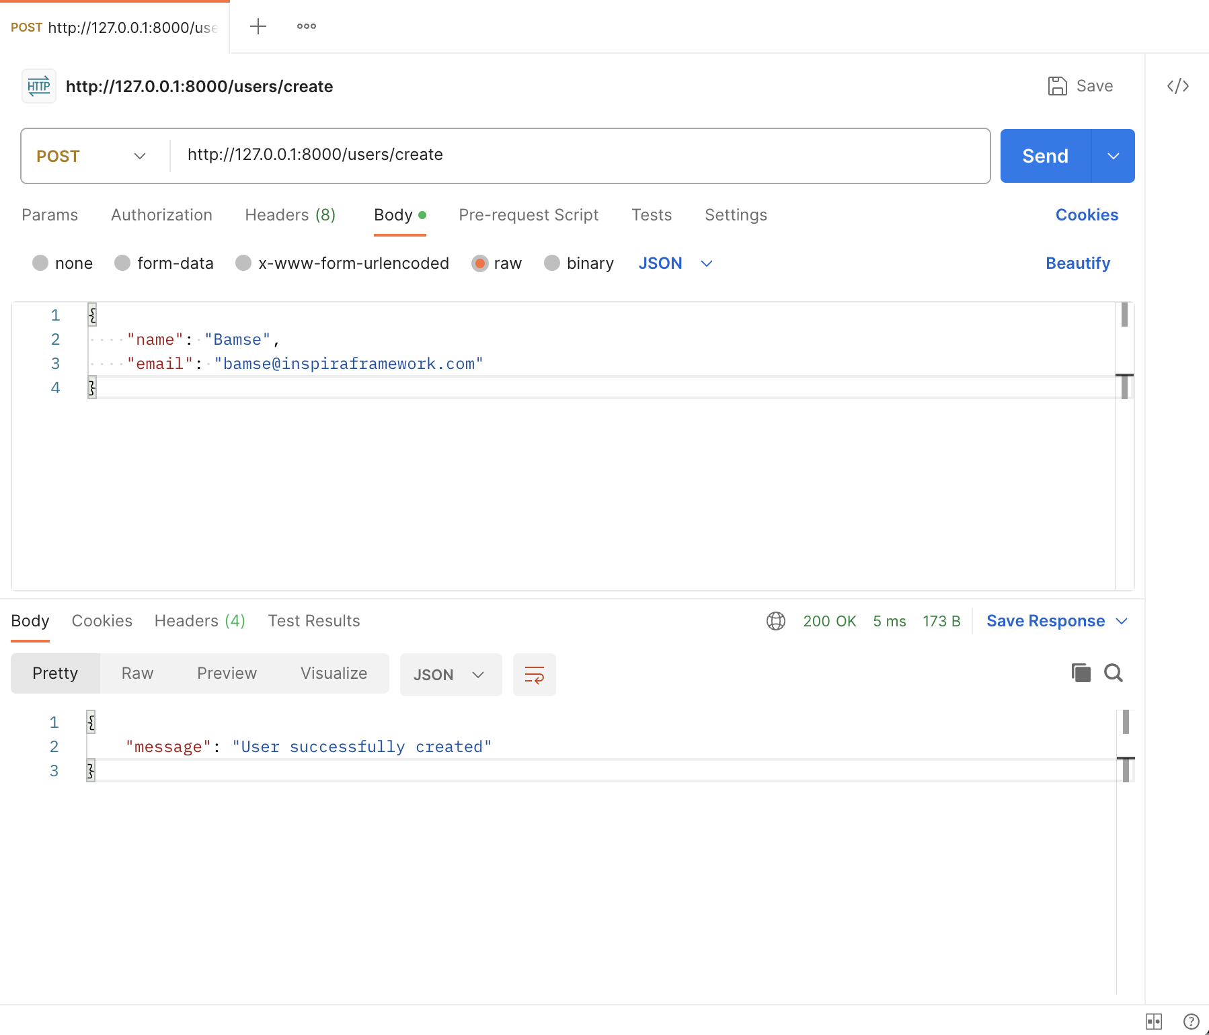1209x1035 pixels.
Task: Open the help question mark icon
Action: [1192, 1022]
